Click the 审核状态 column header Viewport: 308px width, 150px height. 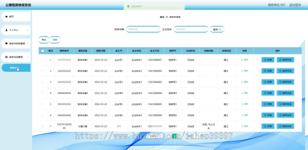[x=227, y=51]
